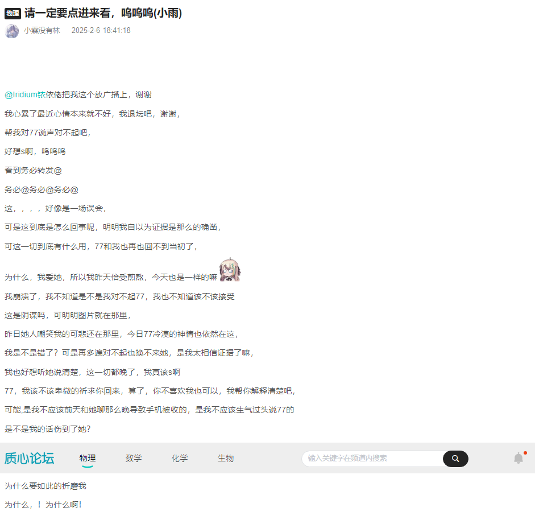Click the line 看到务必转发@
535x520 pixels.
33,170
